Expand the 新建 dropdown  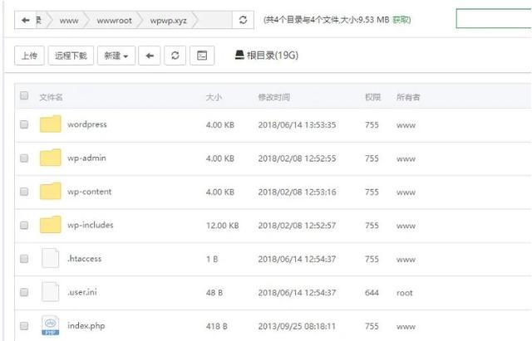point(116,56)
